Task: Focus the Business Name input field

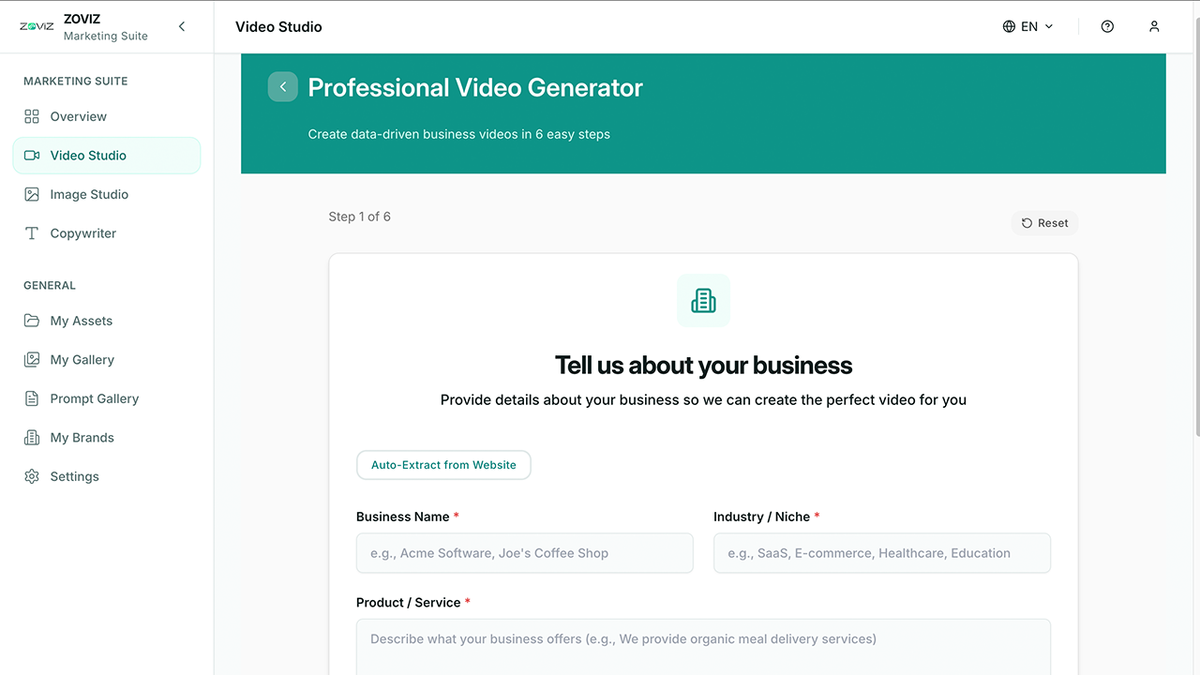Action: point(525,553)
